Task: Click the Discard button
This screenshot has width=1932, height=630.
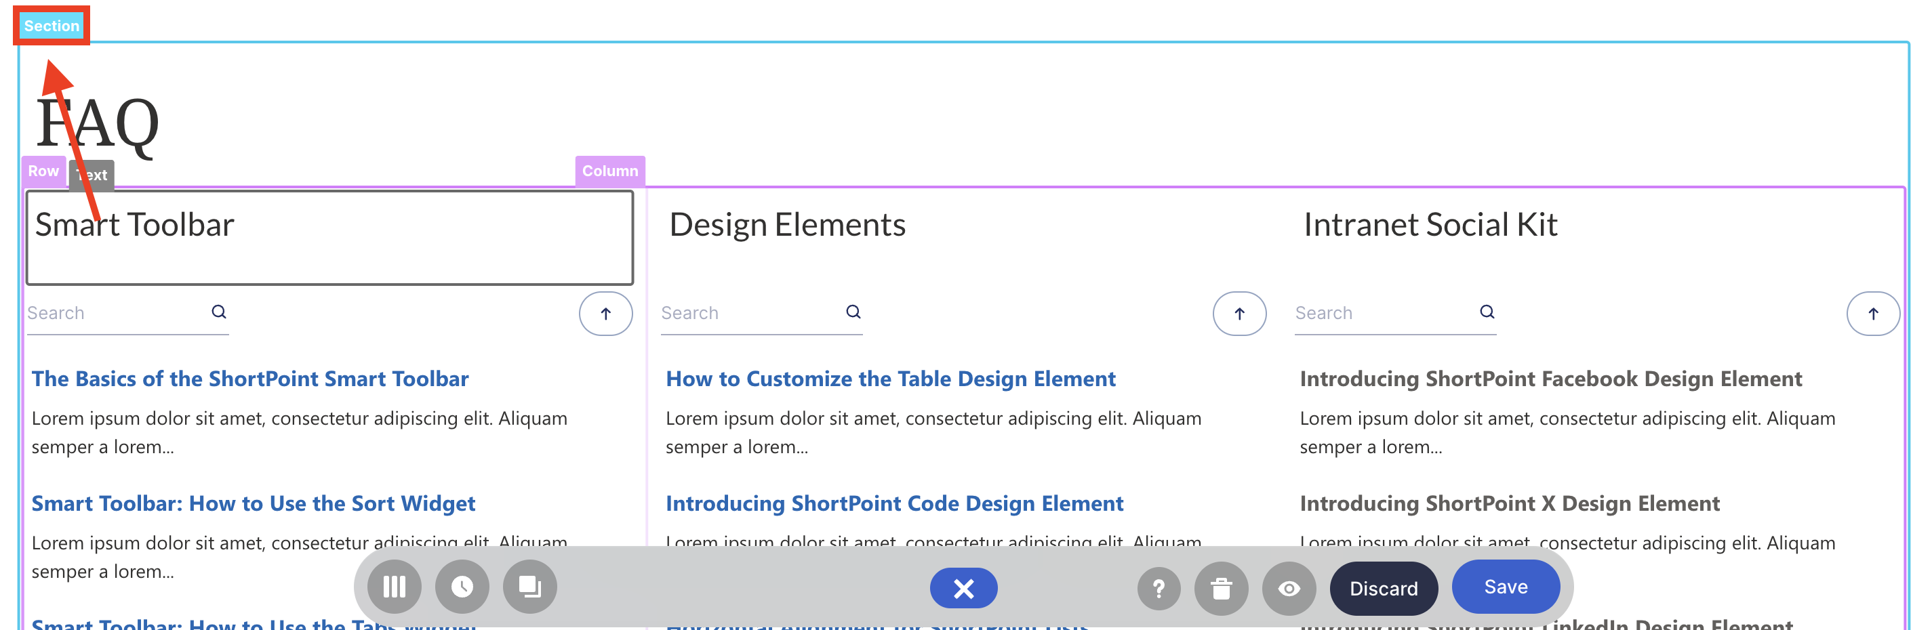Action: pyautogui.click(x=1384, y=589)
